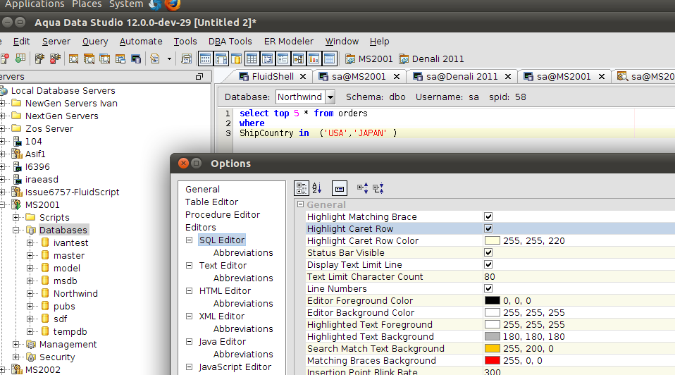Click the MS2001 server shortcut in toolbar
The width and height of the screenshot is (675, 375).
point(369,59)
